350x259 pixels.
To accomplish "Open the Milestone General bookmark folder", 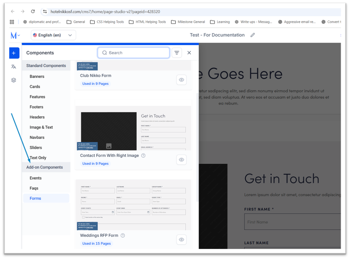I will click(188, 22).
